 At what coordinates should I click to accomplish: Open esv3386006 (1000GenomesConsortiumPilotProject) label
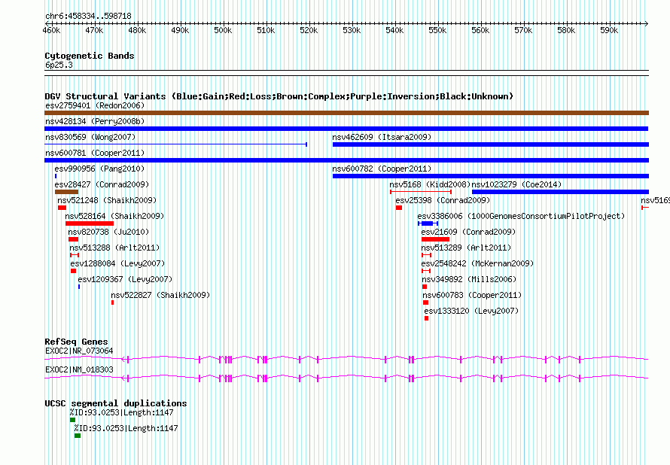pos(521,216)
